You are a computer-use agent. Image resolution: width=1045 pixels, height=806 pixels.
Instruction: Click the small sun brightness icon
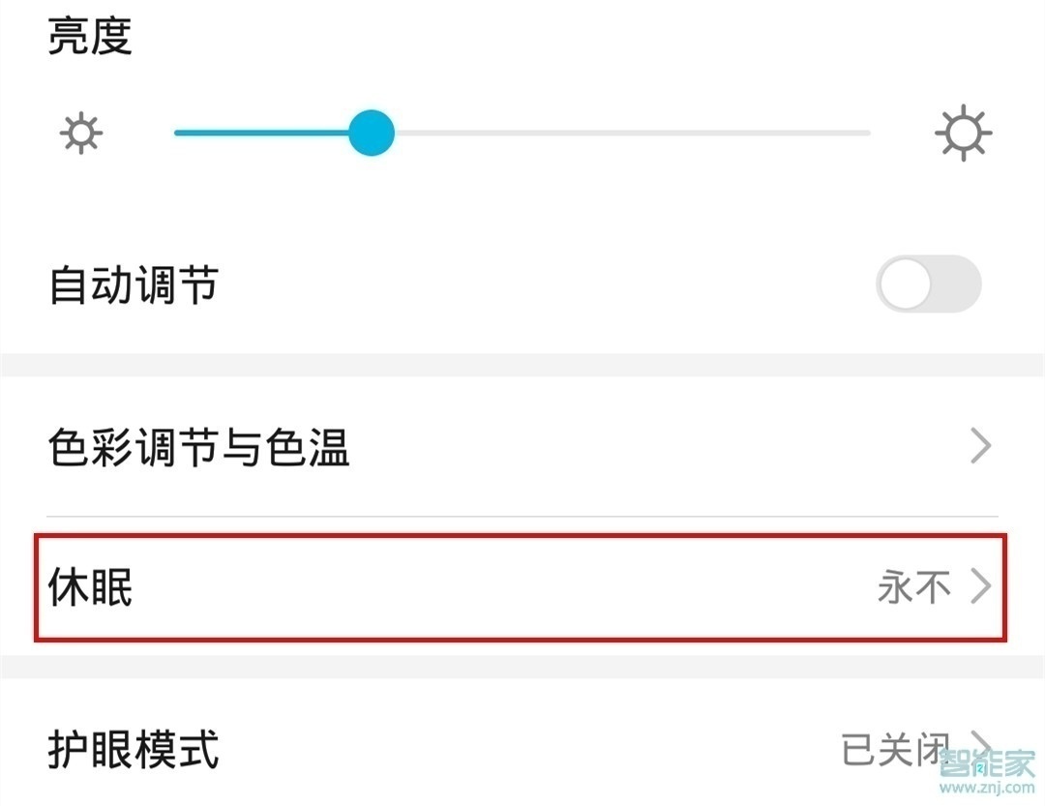click(x=81, y=133)
